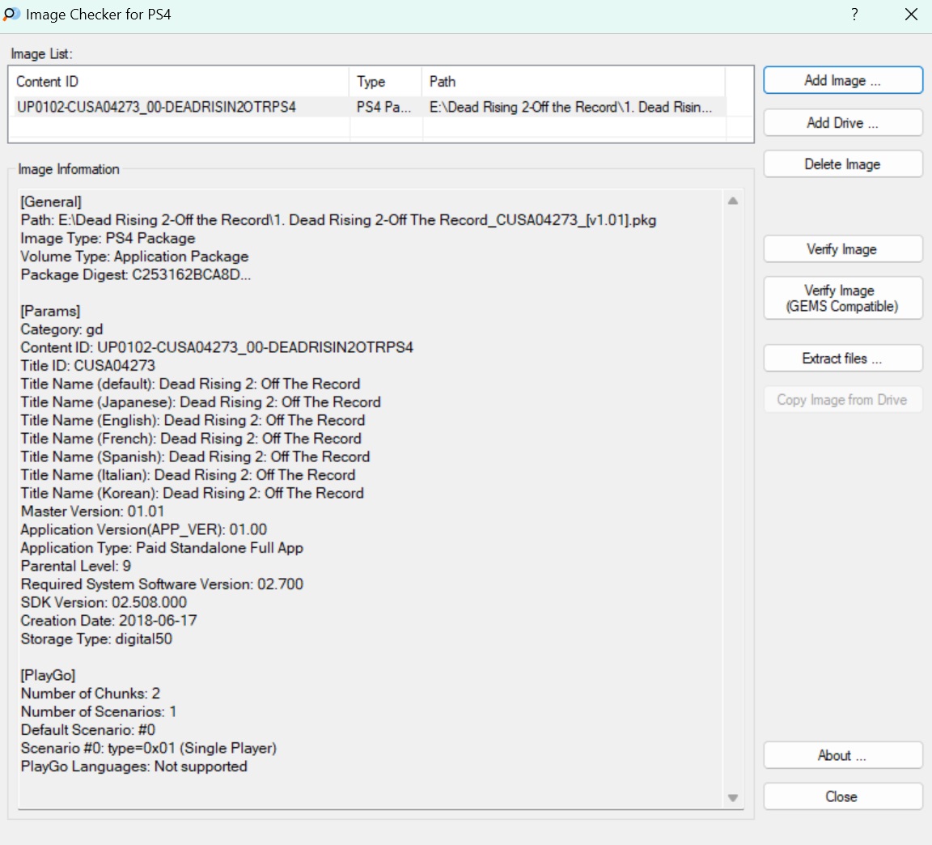Image resolution: width=932 pixels, height=845 pixels.
Task: Open the Extract files dialog
Action: [x=842, y=359]
